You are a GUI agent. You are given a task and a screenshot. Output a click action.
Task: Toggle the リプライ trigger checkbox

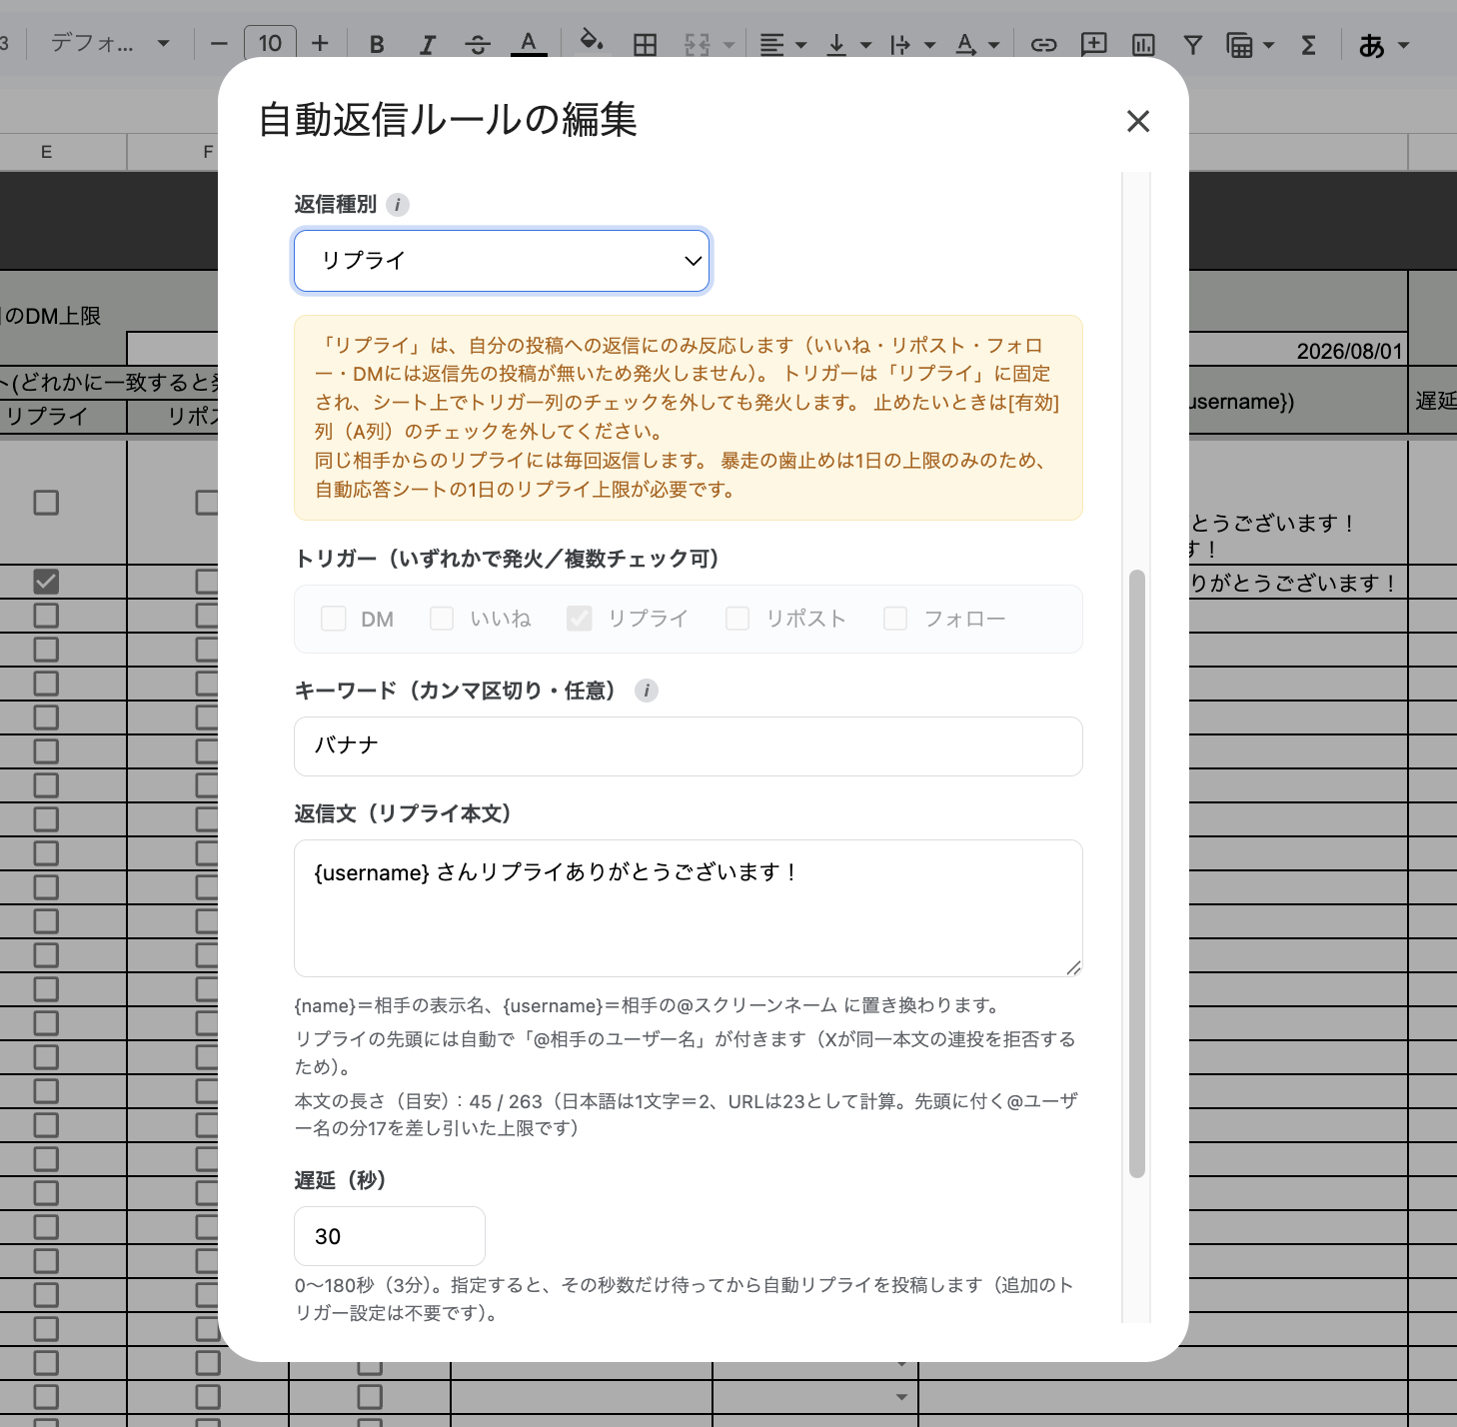coord(580,619)
